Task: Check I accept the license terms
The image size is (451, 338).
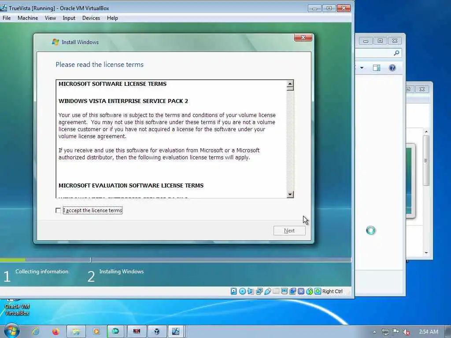Action: tap(58, 210)
